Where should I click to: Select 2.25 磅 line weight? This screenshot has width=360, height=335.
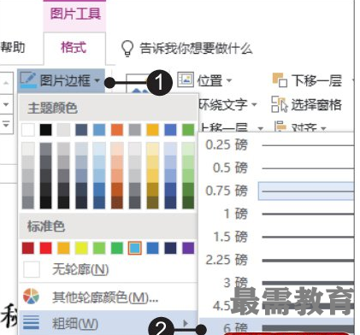pos(276,260)
